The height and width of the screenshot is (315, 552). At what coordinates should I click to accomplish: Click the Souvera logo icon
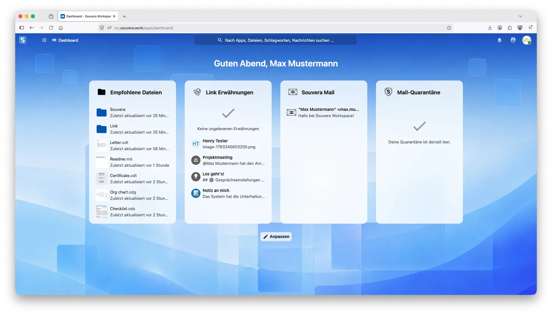23,40
